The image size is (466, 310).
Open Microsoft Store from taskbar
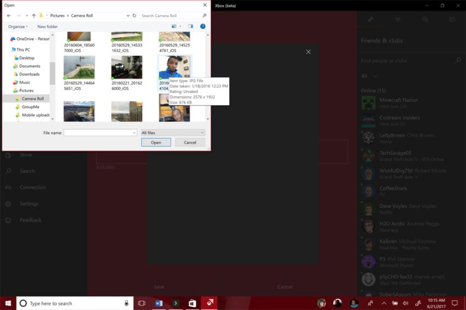(192, 303)
